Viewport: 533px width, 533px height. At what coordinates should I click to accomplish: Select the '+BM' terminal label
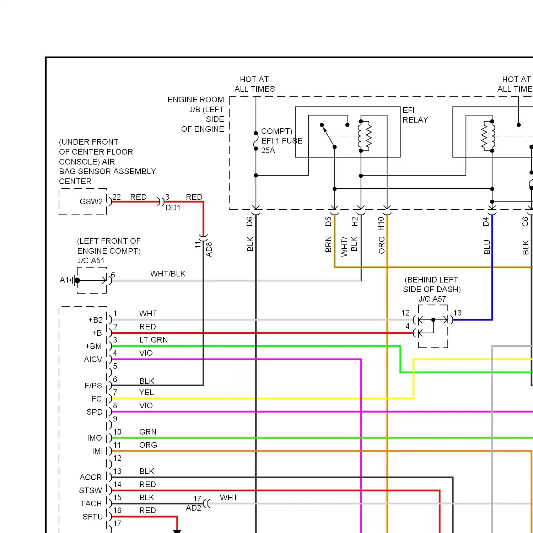[93, 346]
